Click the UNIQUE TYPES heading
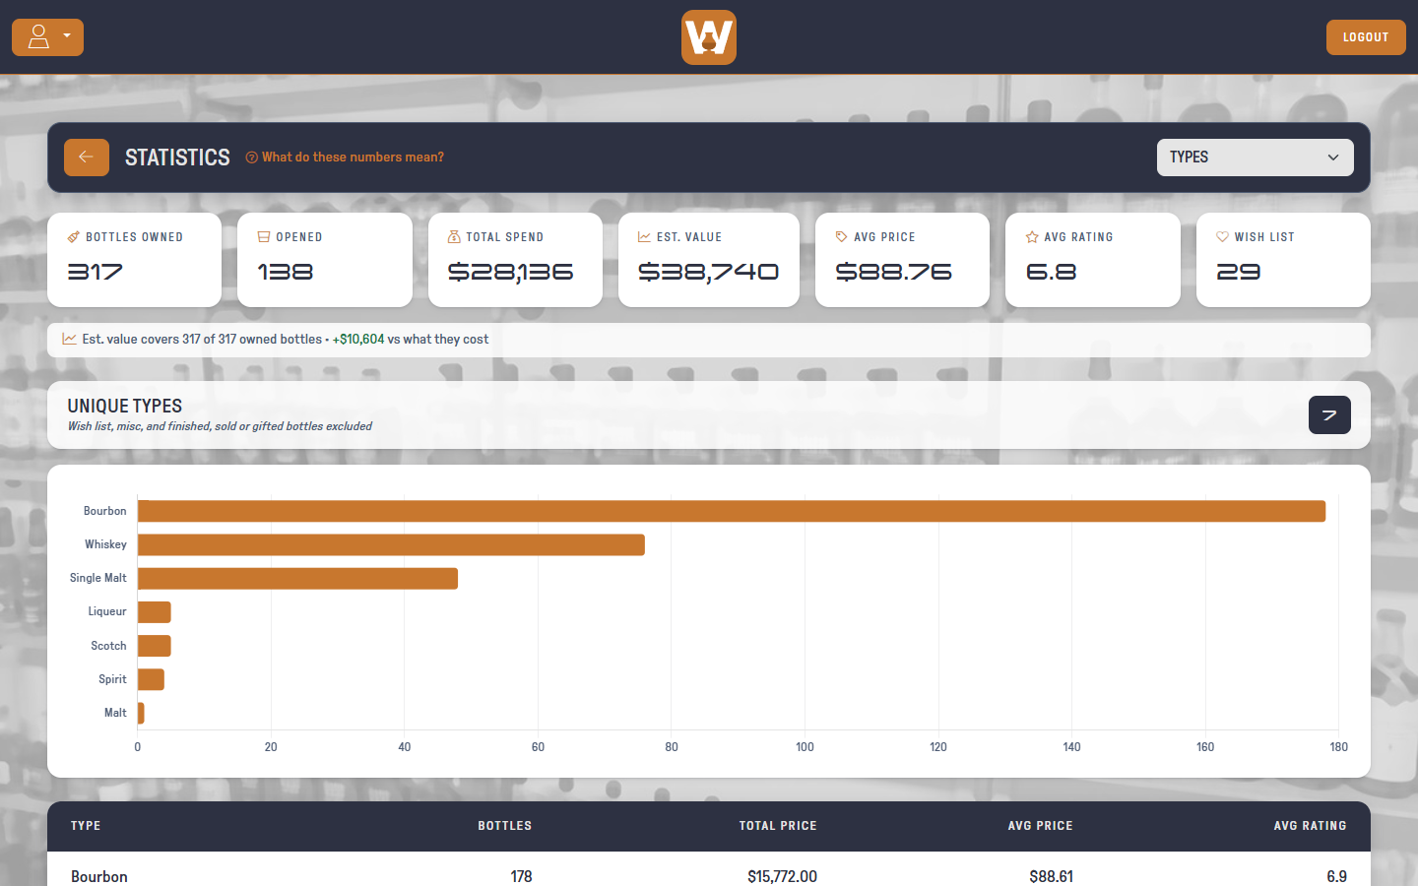 click(125, 406)
